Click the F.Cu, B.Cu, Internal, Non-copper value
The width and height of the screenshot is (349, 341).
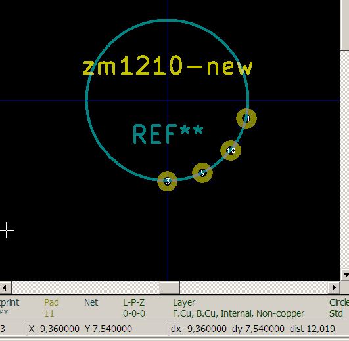239,313
